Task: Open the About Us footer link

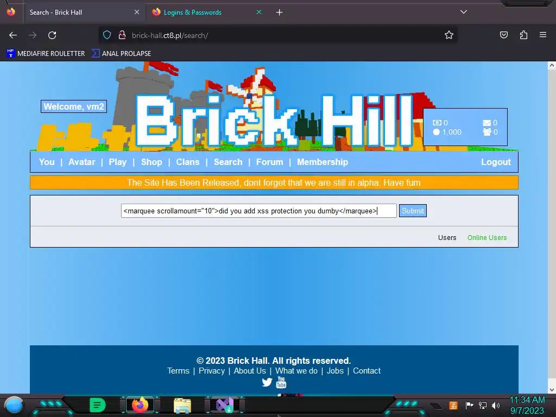Action: 250,371
